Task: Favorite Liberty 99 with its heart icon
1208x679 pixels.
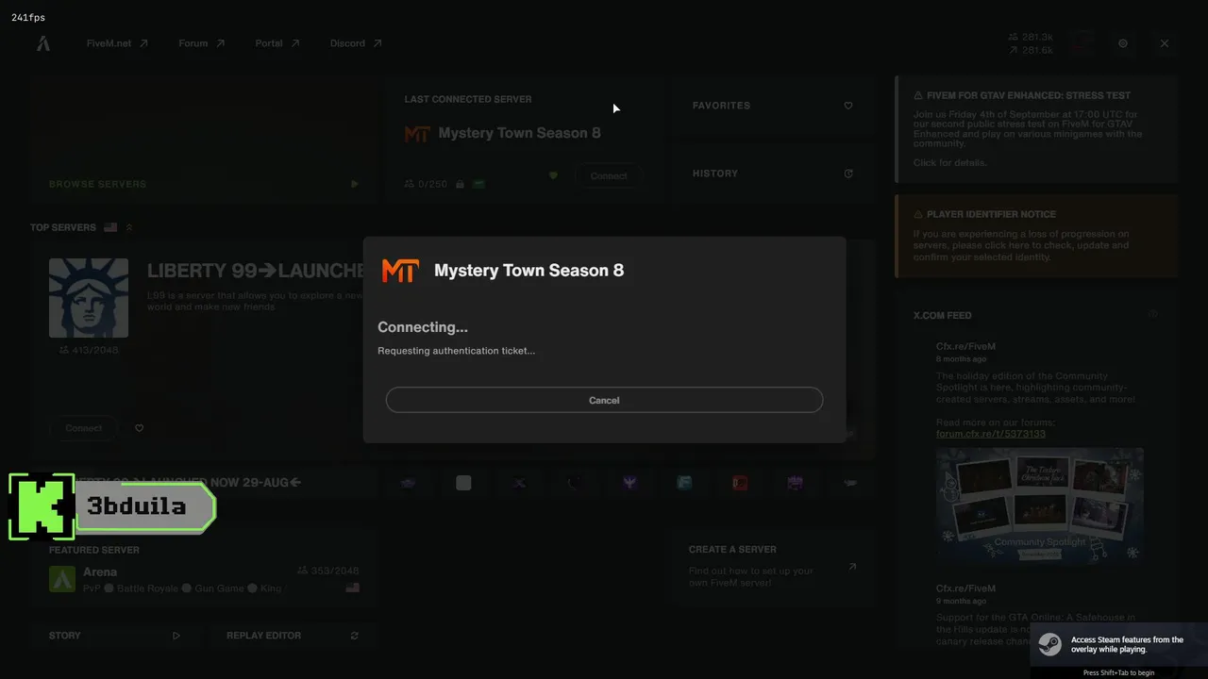Action: [x=139, y=428]
